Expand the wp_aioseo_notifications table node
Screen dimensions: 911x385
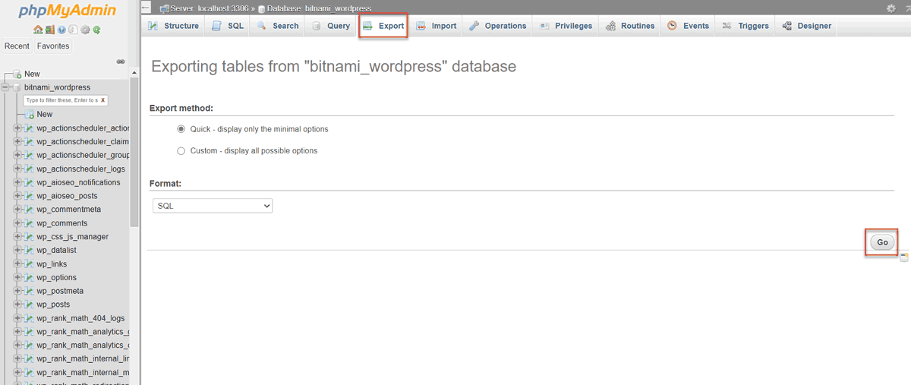point(17,182)
